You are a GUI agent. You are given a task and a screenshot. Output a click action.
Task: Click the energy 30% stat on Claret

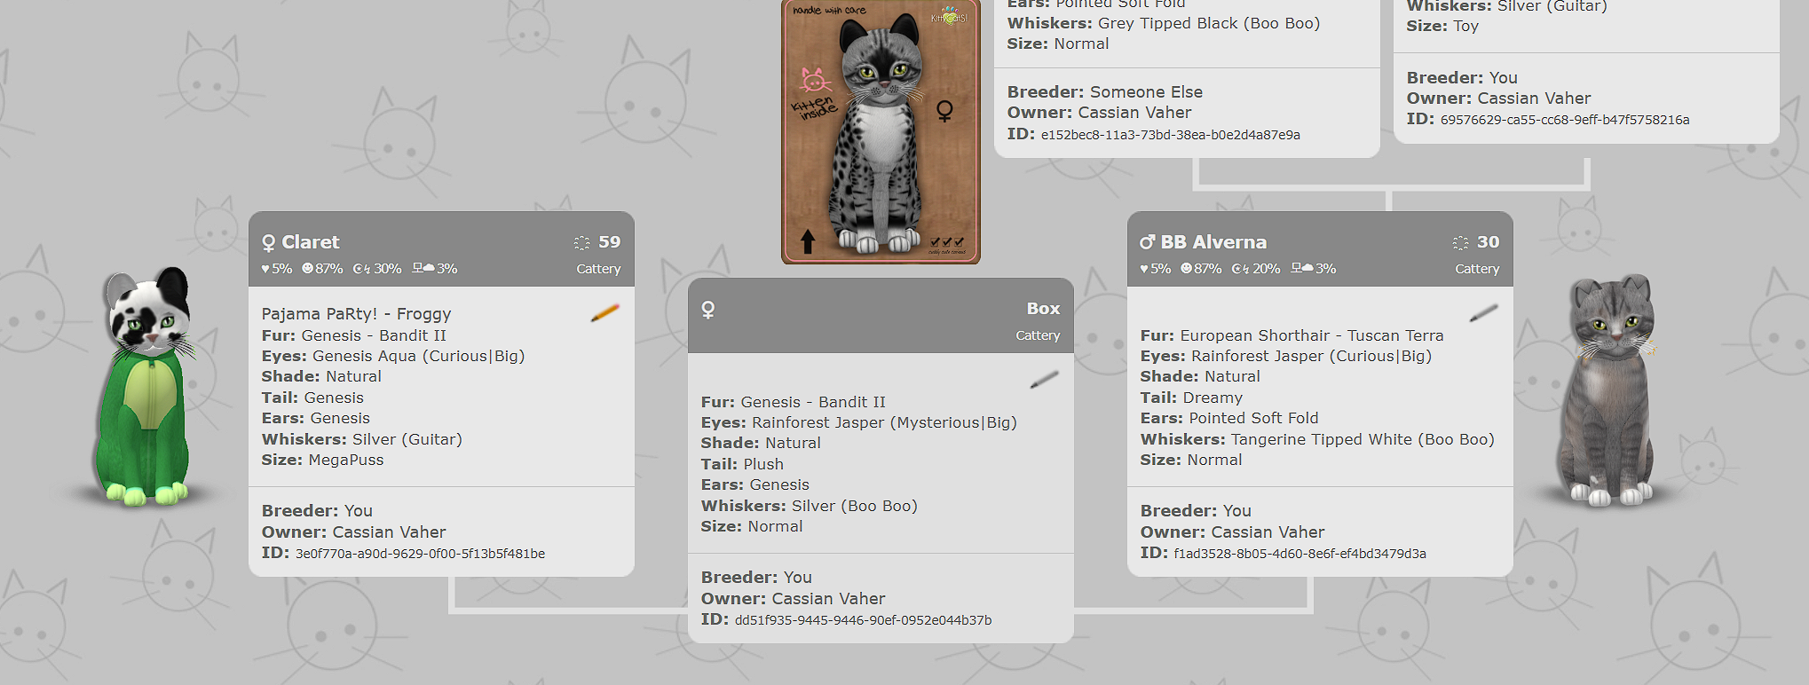pyautogui.click(x=376, y=268)
